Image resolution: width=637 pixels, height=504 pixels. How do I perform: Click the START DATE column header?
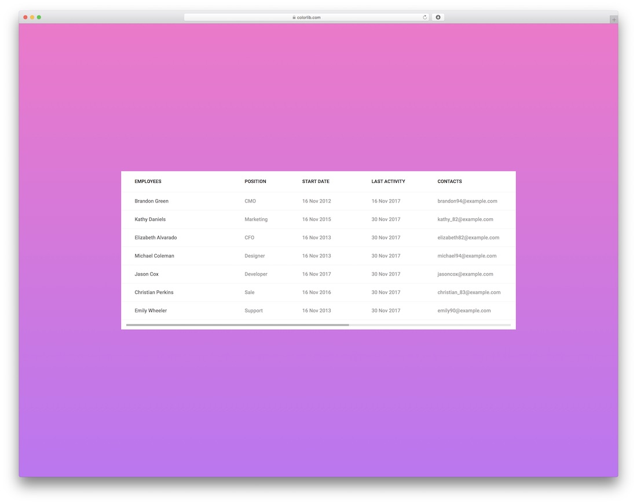[x=316, y=181]
